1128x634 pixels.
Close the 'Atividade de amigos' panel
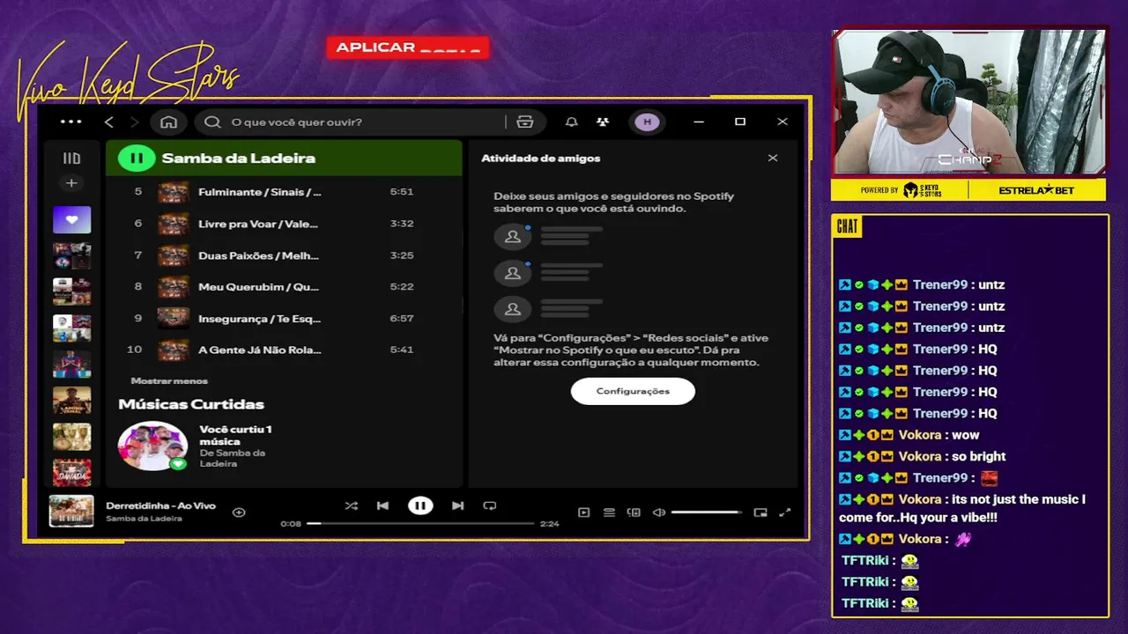point(773,158)
